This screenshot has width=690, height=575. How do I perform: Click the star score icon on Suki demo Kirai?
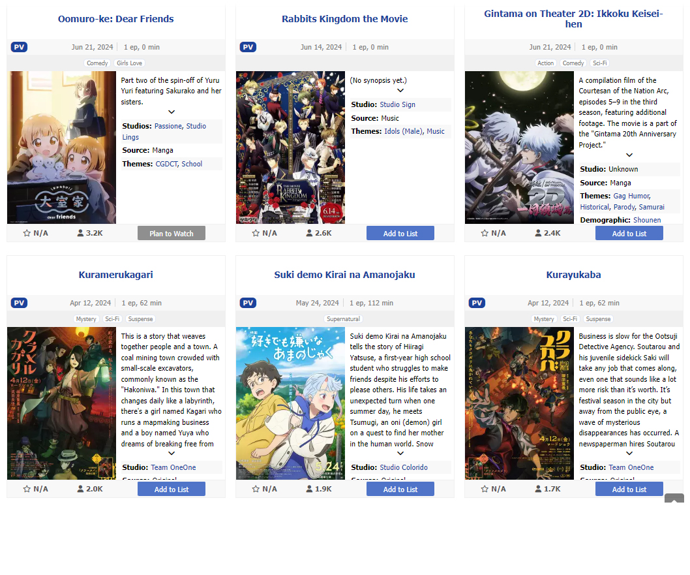256,489
